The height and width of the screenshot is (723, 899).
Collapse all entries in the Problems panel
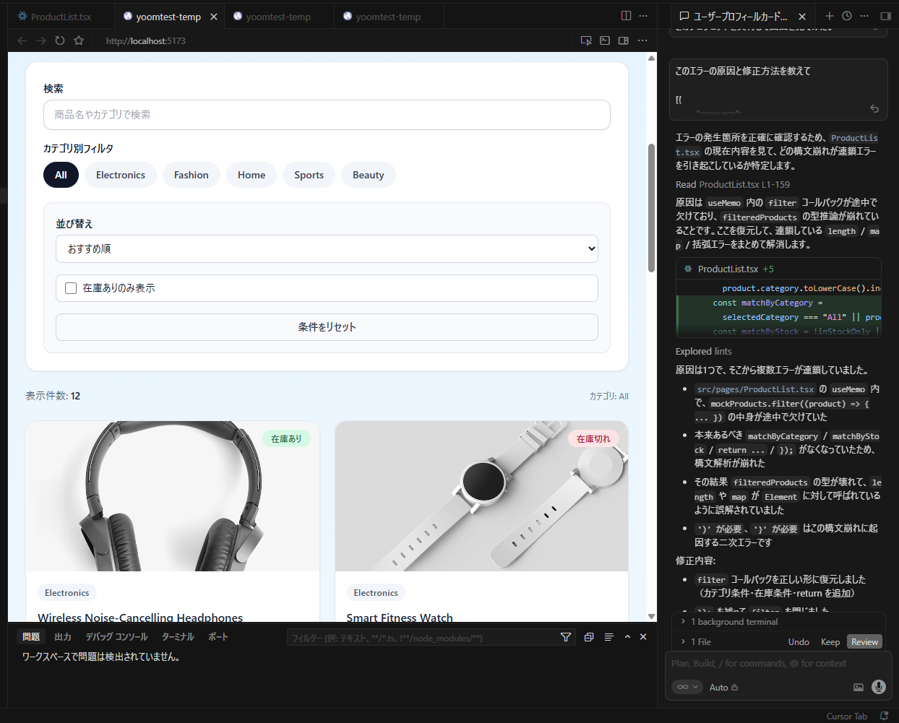click(x=589, y=637)
